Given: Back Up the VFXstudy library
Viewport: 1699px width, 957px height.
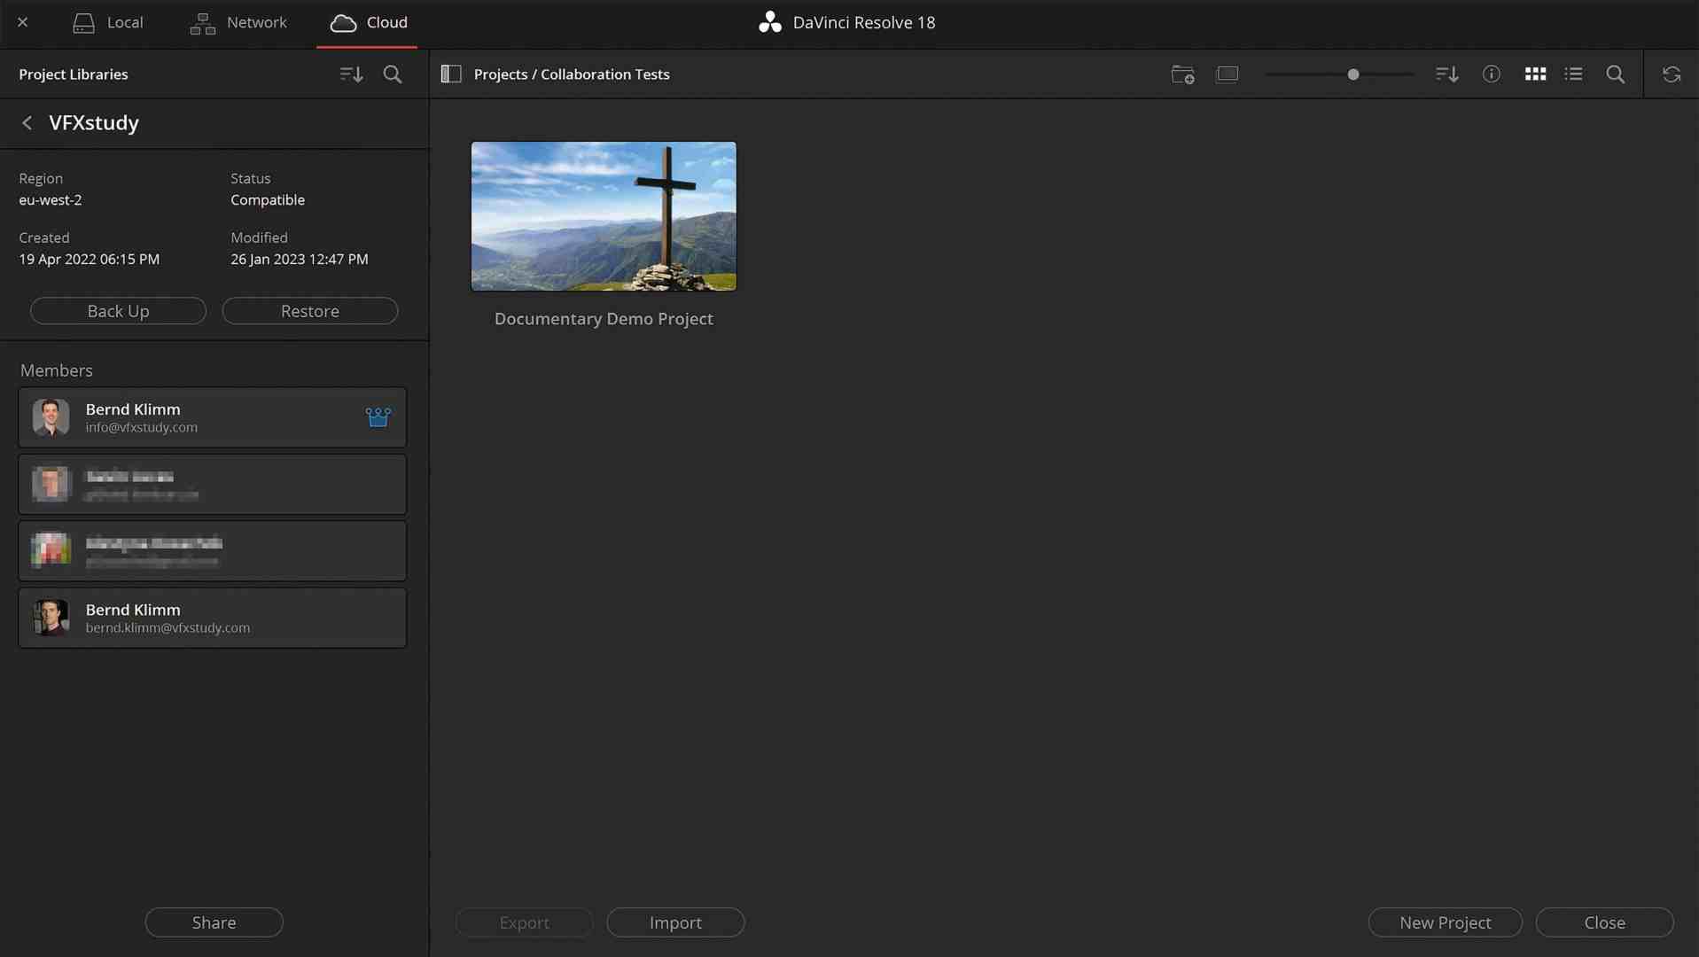Looking at the screenshot, I should coord(118,311).
